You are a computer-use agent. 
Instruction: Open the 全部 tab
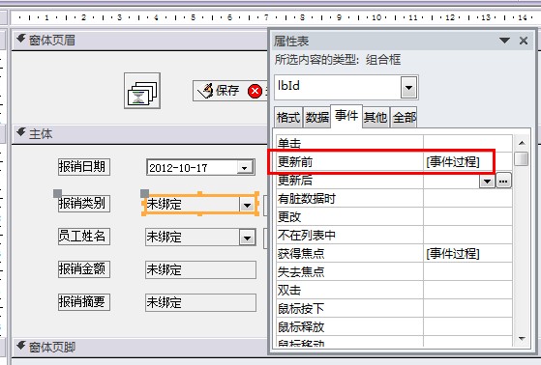point(404,118)
